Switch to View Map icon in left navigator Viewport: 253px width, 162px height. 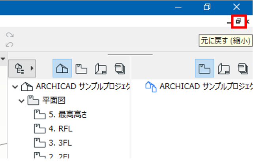pos(81,69)
